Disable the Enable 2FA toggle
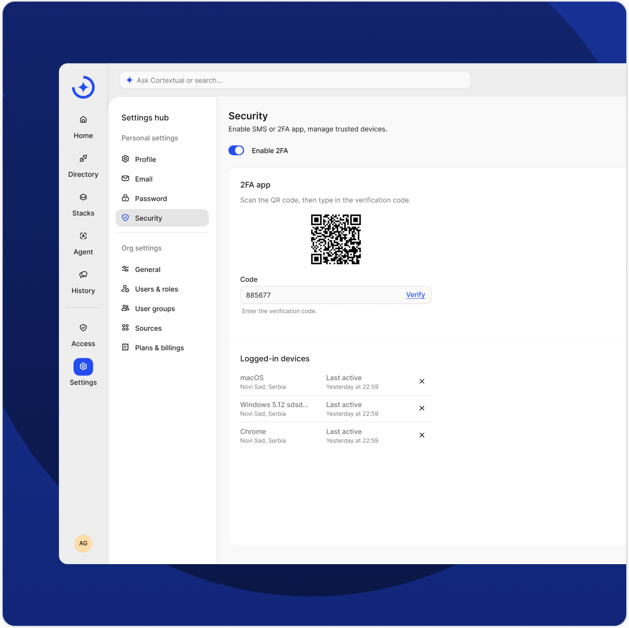This screenshot has height=628, width=629. [x=236, y=151]
